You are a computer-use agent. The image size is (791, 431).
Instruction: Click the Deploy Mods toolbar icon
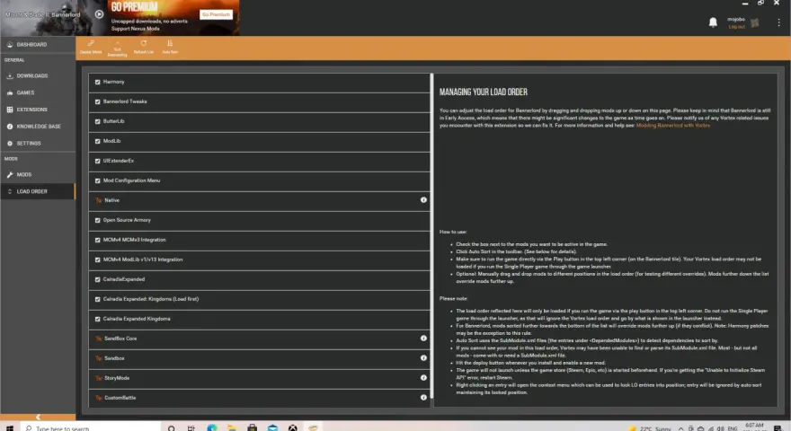pyautogui.click(x=91, y=47)
